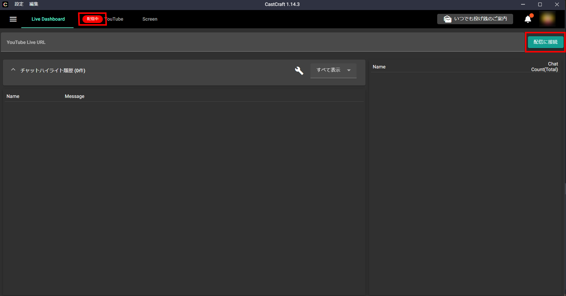Click the wrench icon for highlight settings
This screenshot has width=566, height=296.
tap(299, 71)
